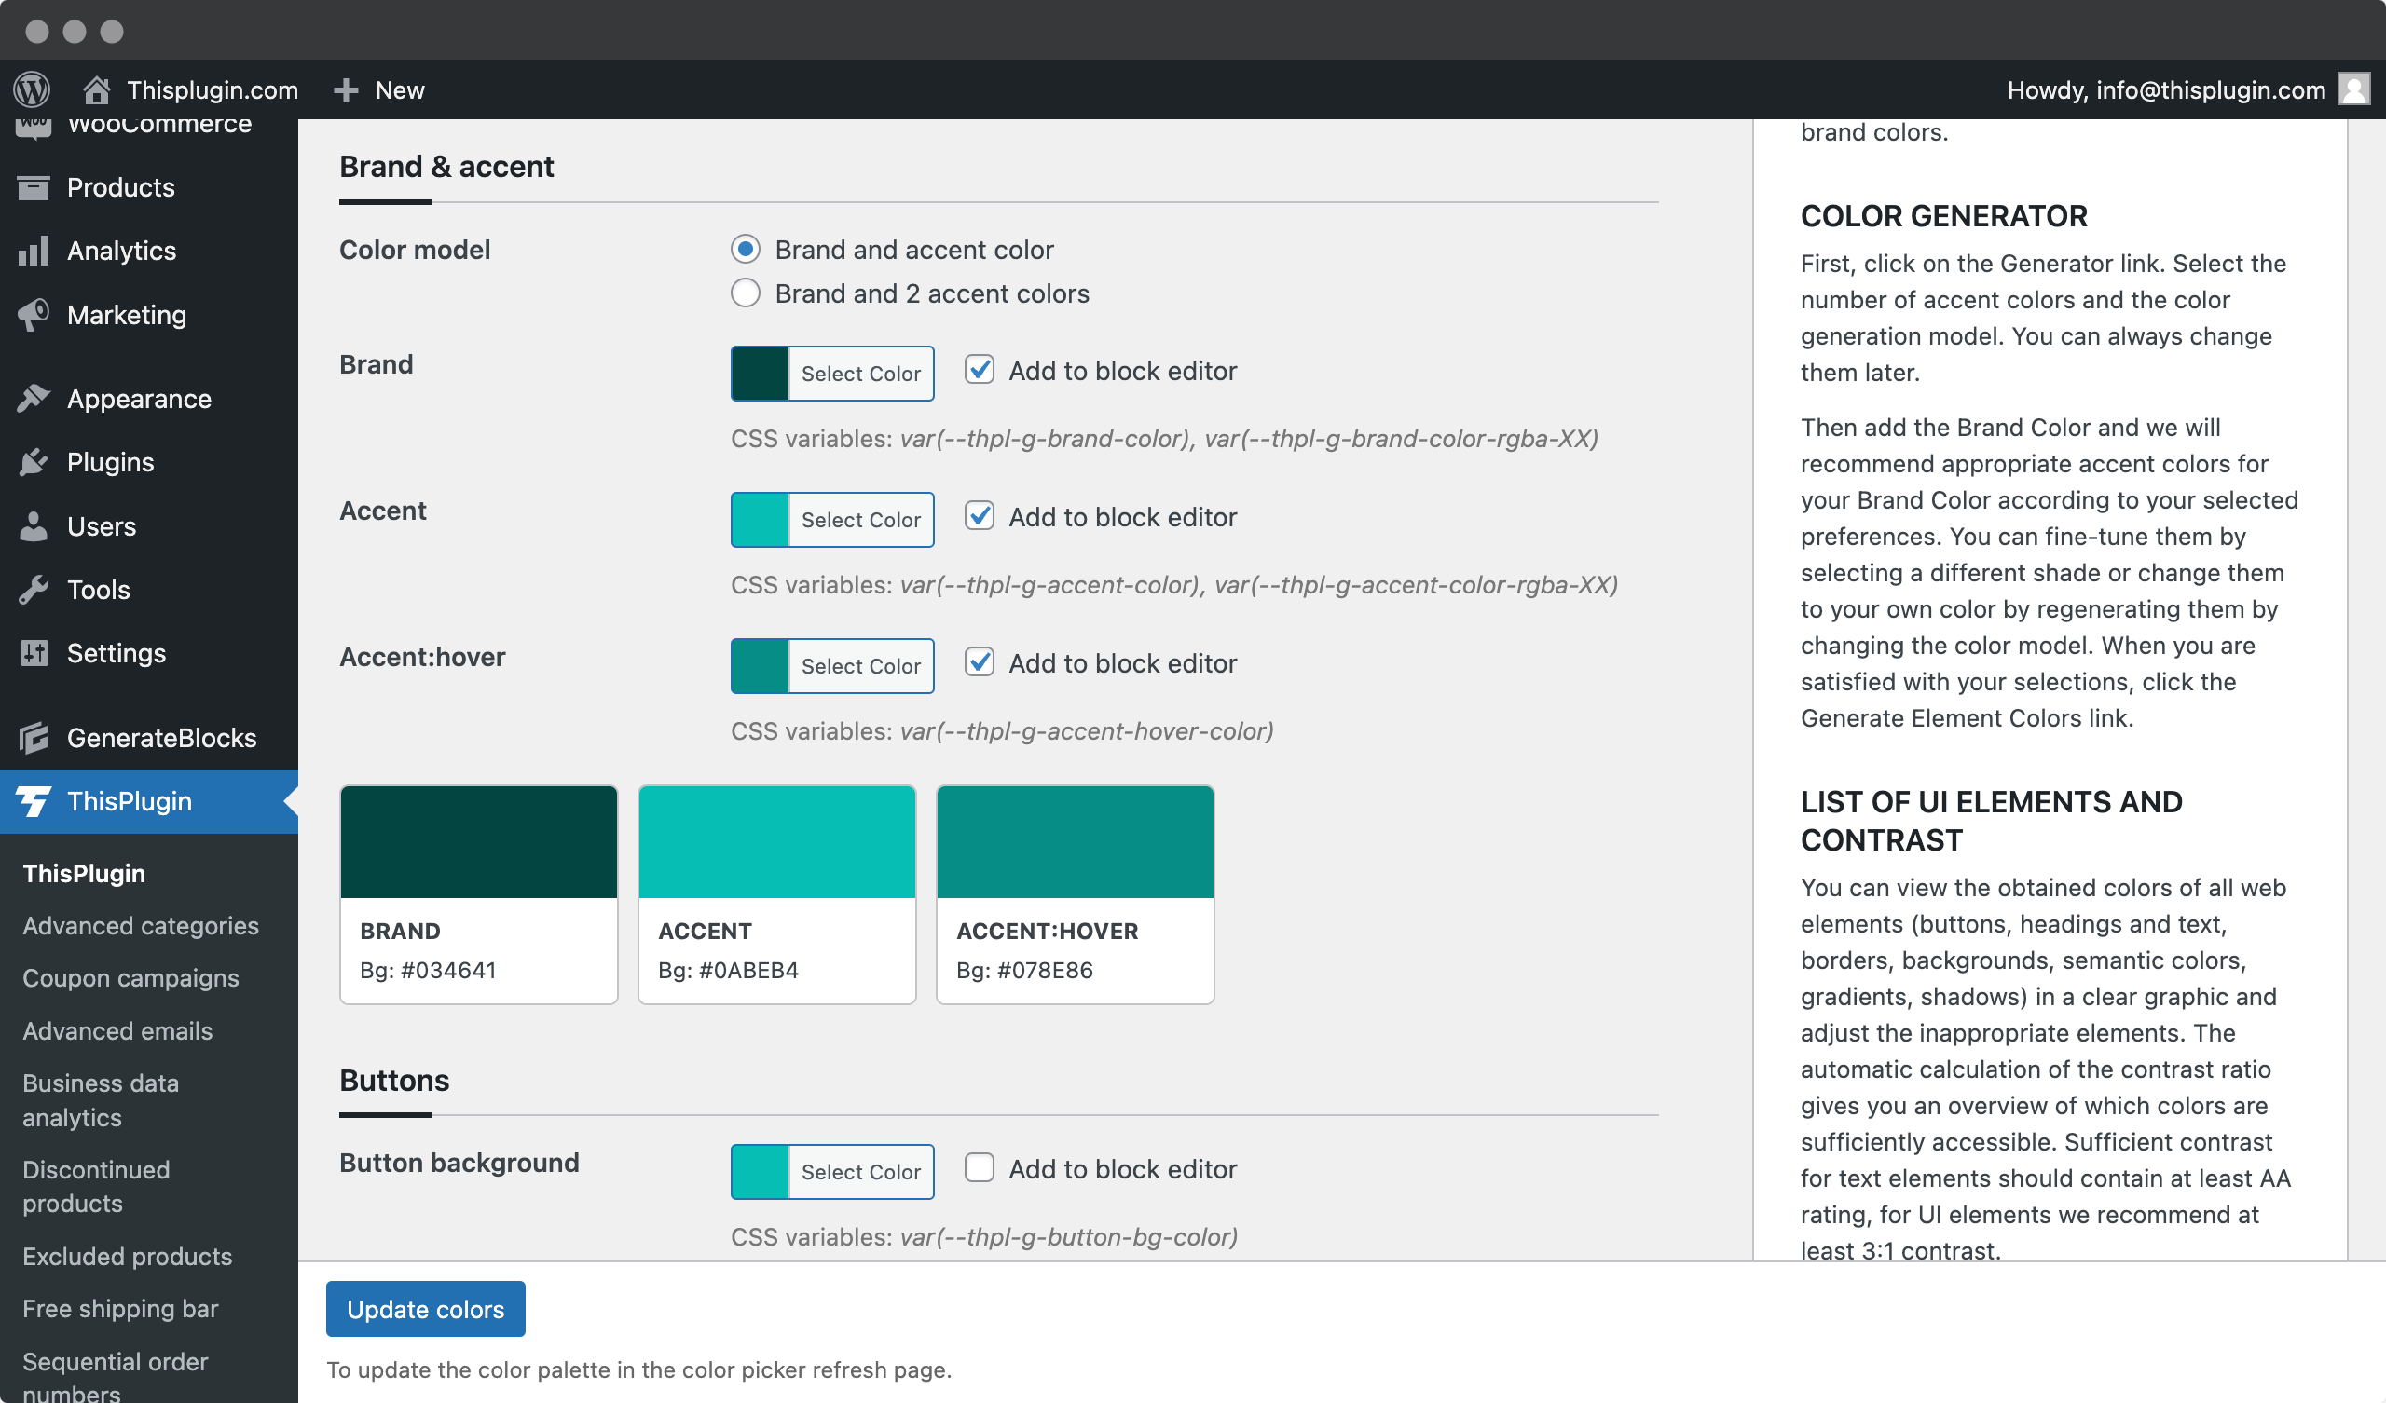Click the ThisPlugin sidebar icon

click(x=34, y=802)
